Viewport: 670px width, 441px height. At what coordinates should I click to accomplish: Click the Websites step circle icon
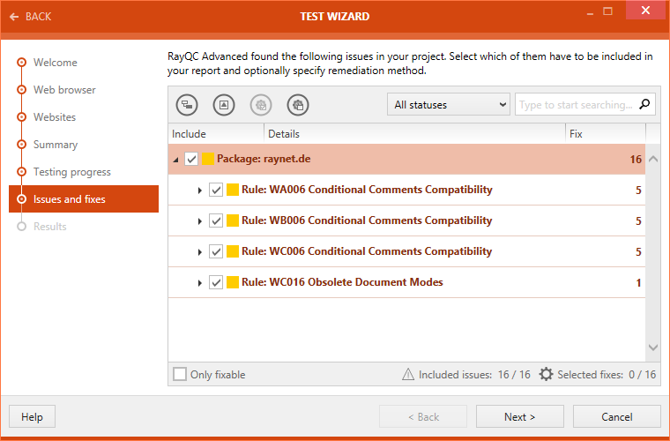click(x=21, y=117)
